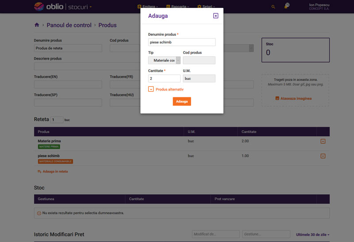354x242 pixels.
Task: Focus the U.M. field in dialog
Action: coord(199,79)
